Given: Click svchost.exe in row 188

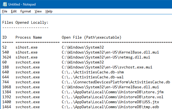Looking at the screenshot, I should pos(28,67).
